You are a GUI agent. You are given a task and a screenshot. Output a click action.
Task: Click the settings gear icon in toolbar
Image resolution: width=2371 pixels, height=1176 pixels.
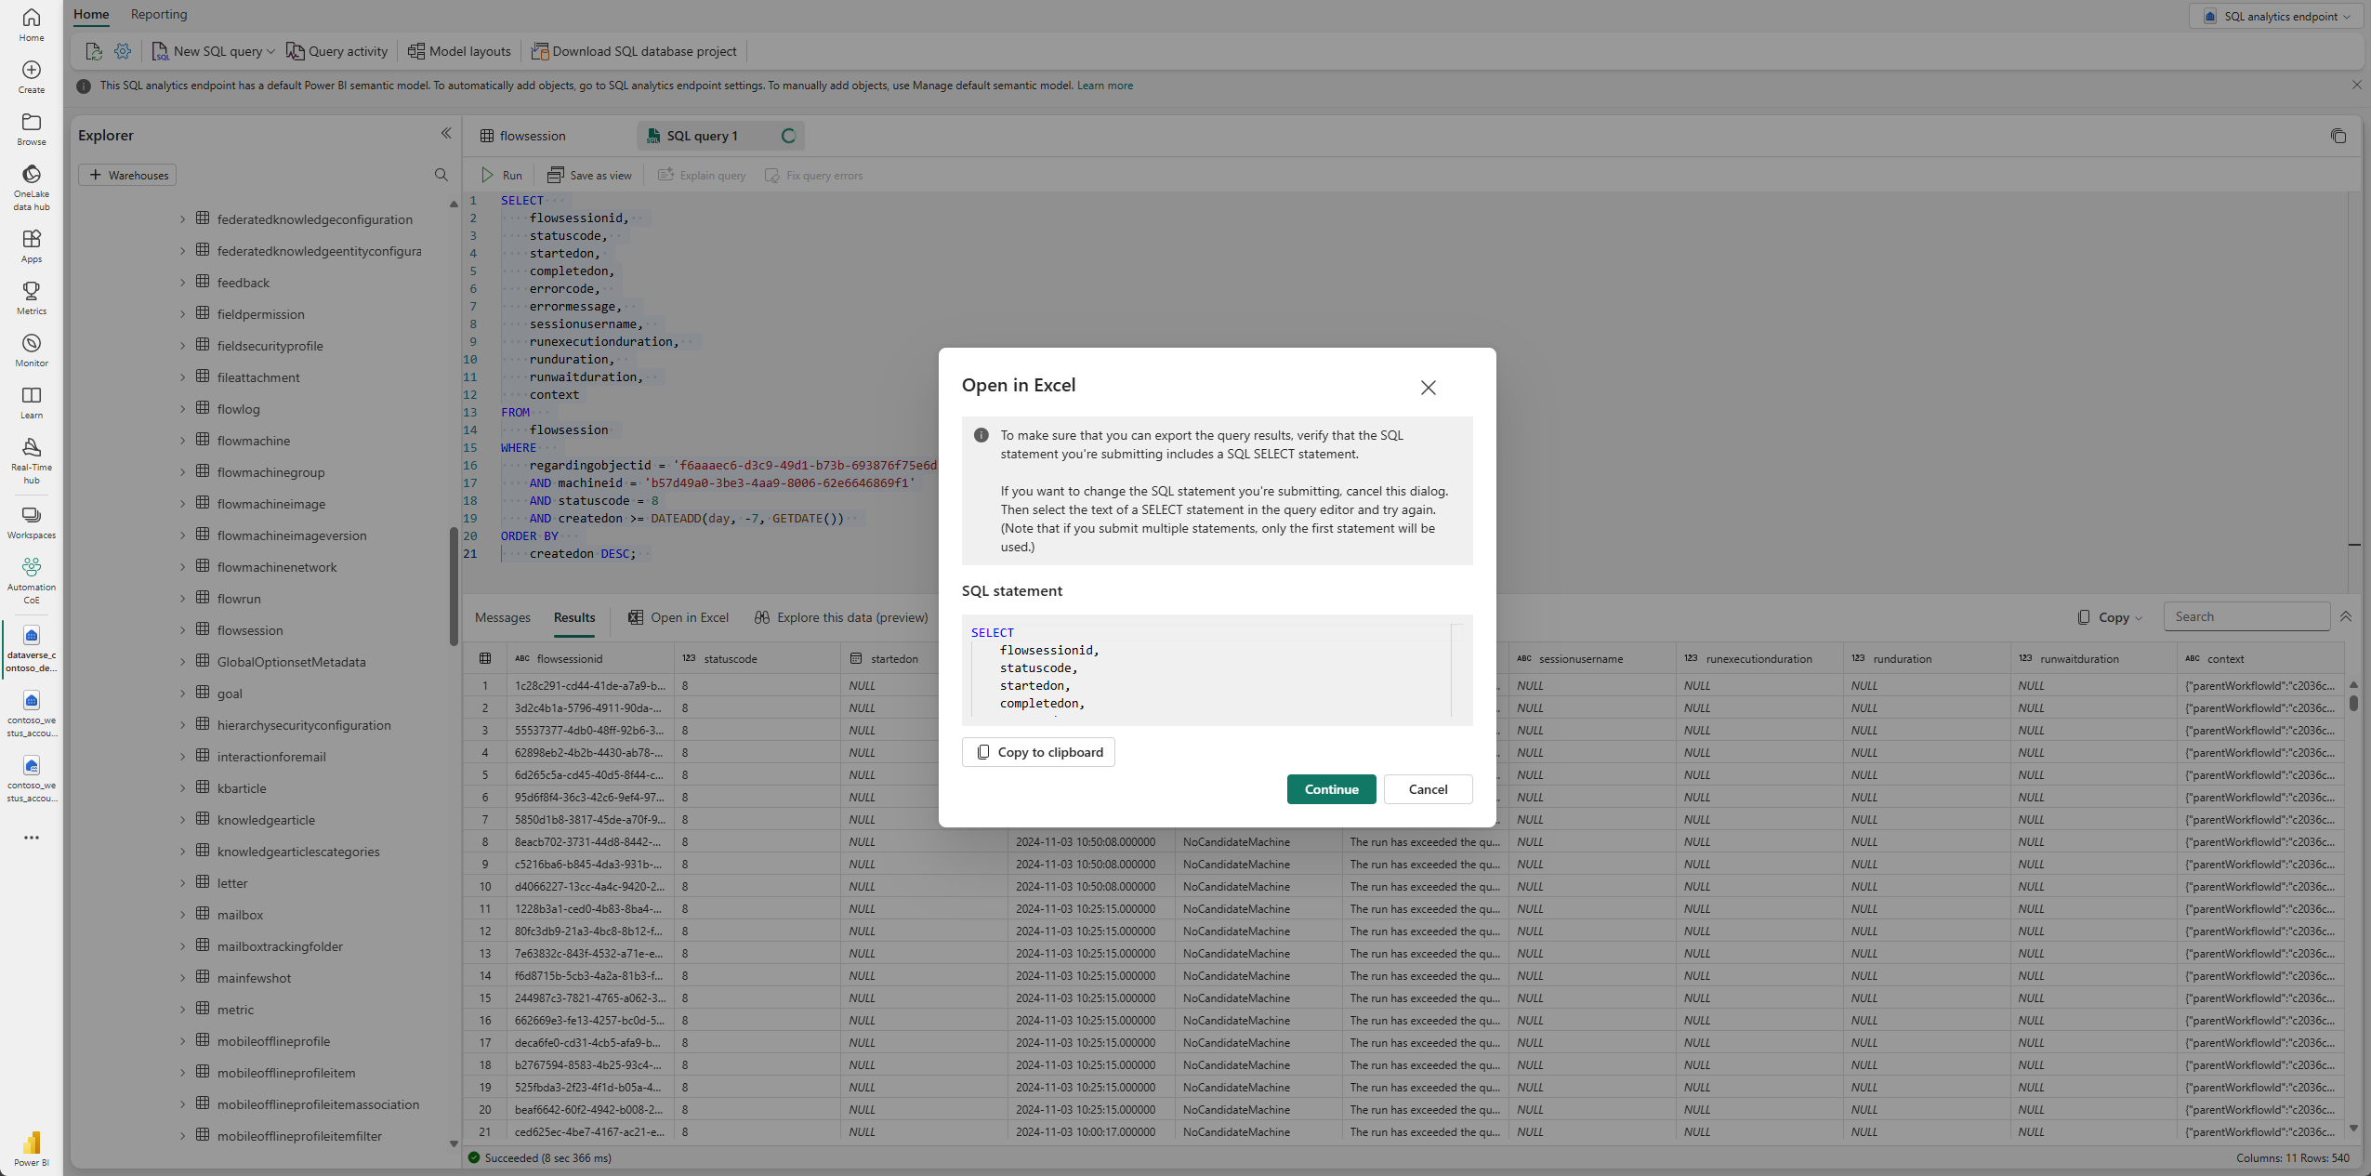click(123, 51)
